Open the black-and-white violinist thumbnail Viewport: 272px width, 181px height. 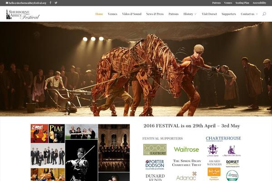(x=81, y=160)
